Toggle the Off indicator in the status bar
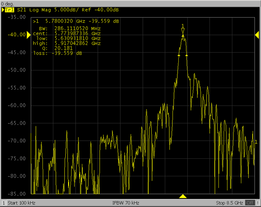Screen dimensions: 261x207 coord(250,203)
